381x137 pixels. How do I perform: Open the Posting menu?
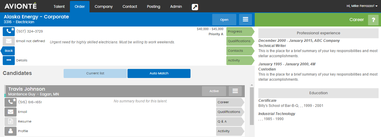[x=153, y=6]
